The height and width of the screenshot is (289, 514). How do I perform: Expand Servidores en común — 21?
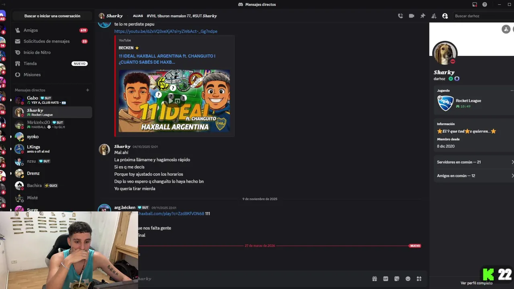pos(474,162)
